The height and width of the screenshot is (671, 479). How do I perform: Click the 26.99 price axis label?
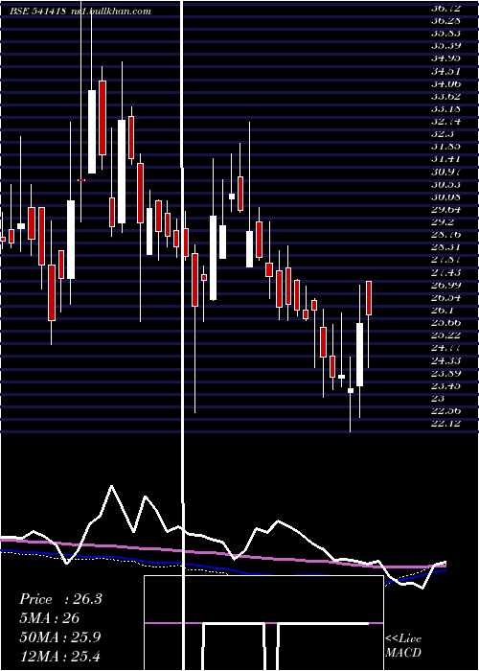(x=446, y=285)
